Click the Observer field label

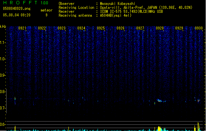pos(66,4)
